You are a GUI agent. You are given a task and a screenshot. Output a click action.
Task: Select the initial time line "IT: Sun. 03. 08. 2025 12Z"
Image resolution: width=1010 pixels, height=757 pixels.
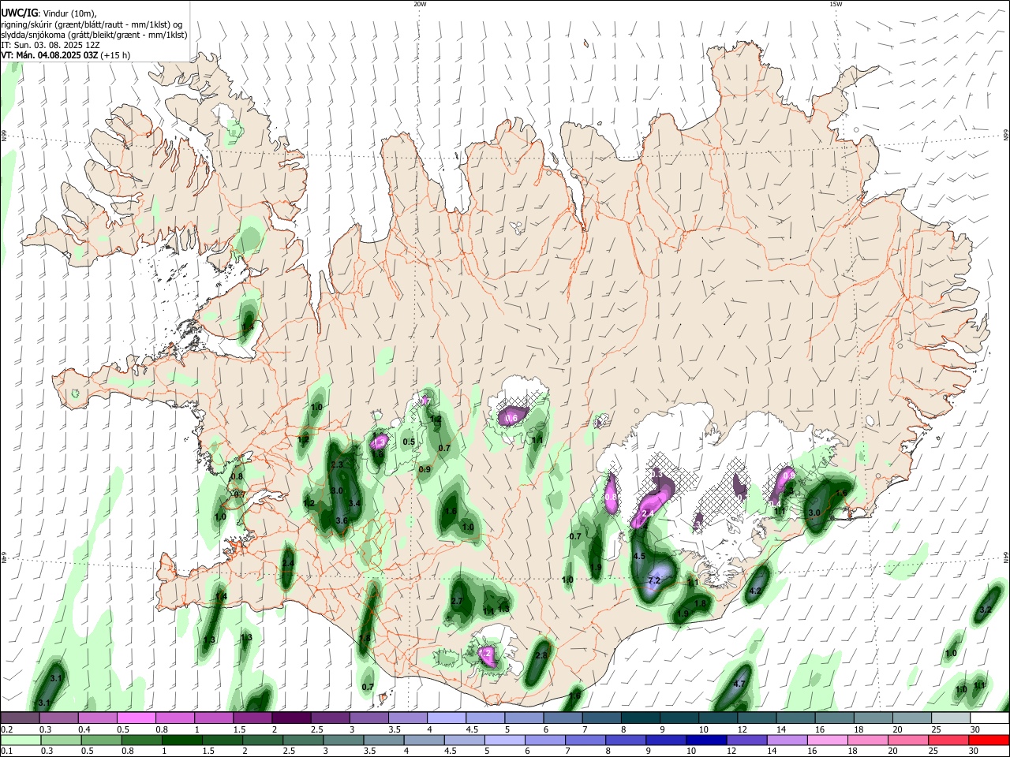[x=50, y=45]
